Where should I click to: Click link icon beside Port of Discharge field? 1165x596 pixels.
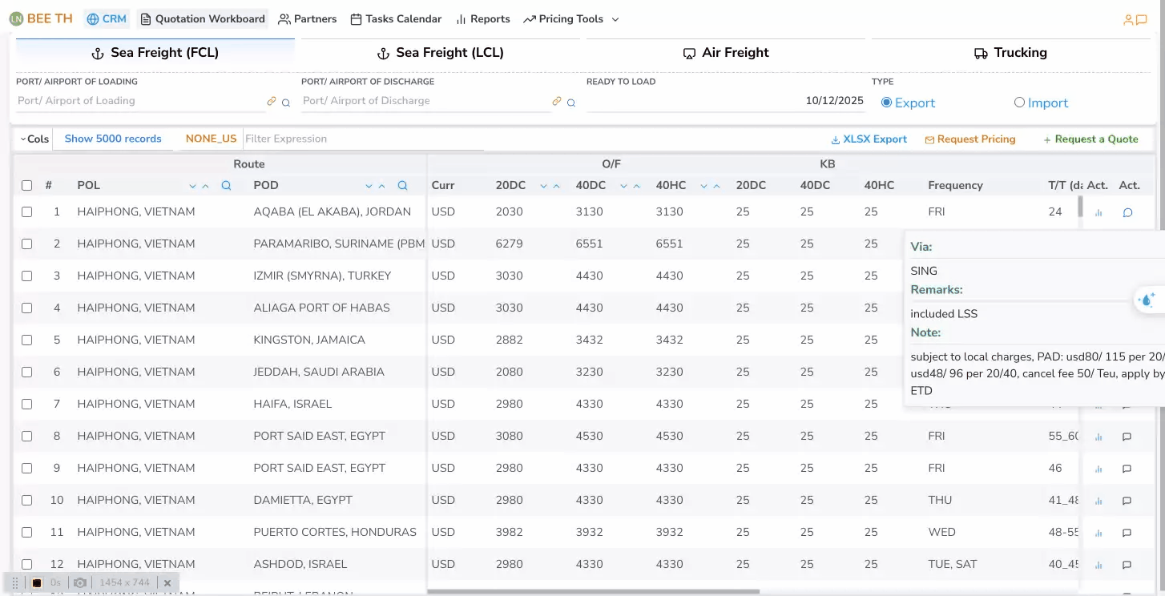pos(557,102)
